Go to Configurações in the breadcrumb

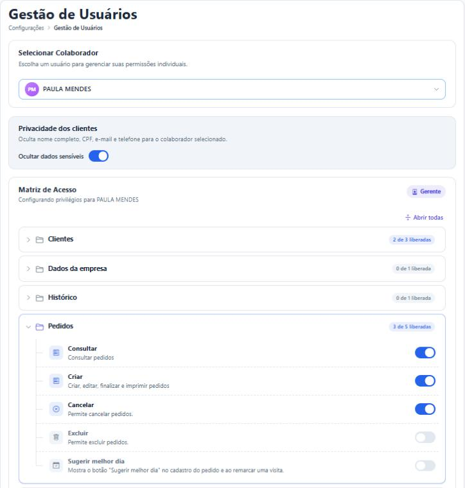[x=26, y=28]
